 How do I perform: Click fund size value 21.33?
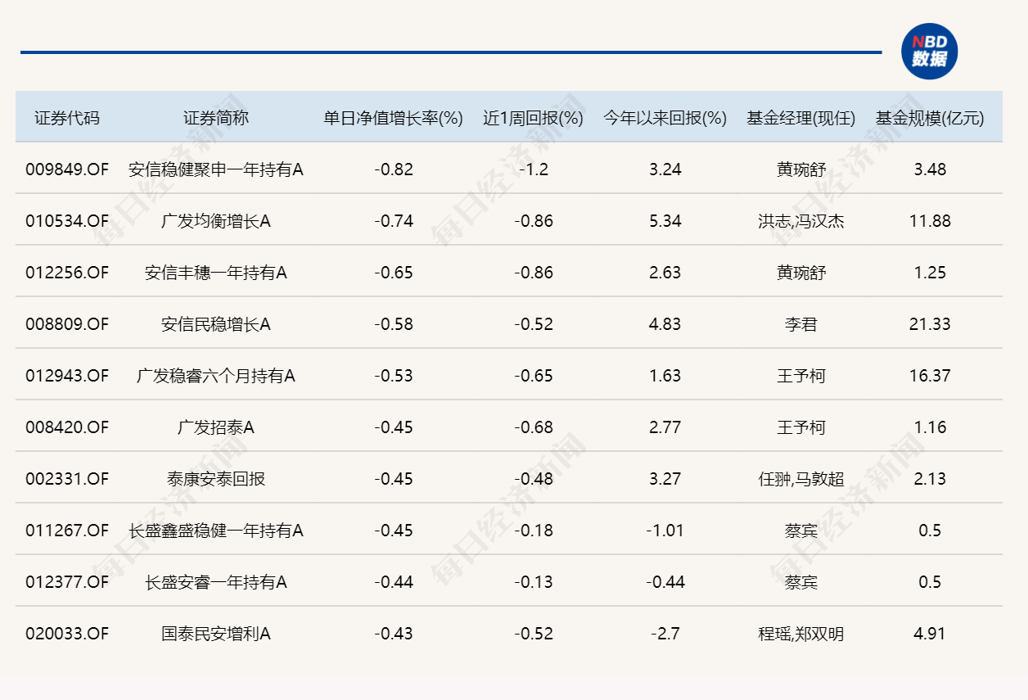[930, 324]
